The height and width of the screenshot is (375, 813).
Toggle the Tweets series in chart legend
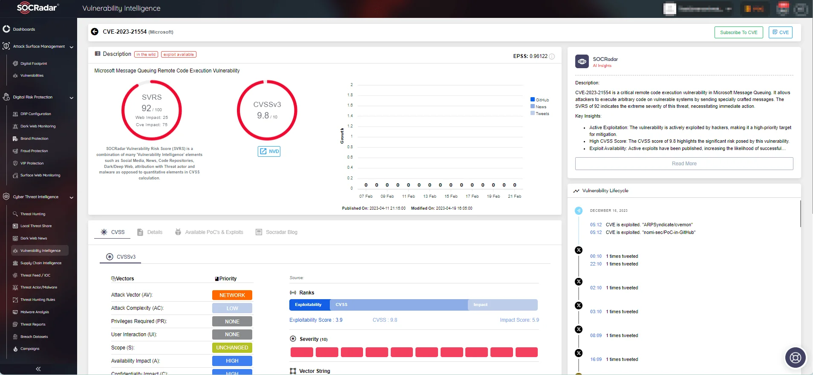click(540, 113)
